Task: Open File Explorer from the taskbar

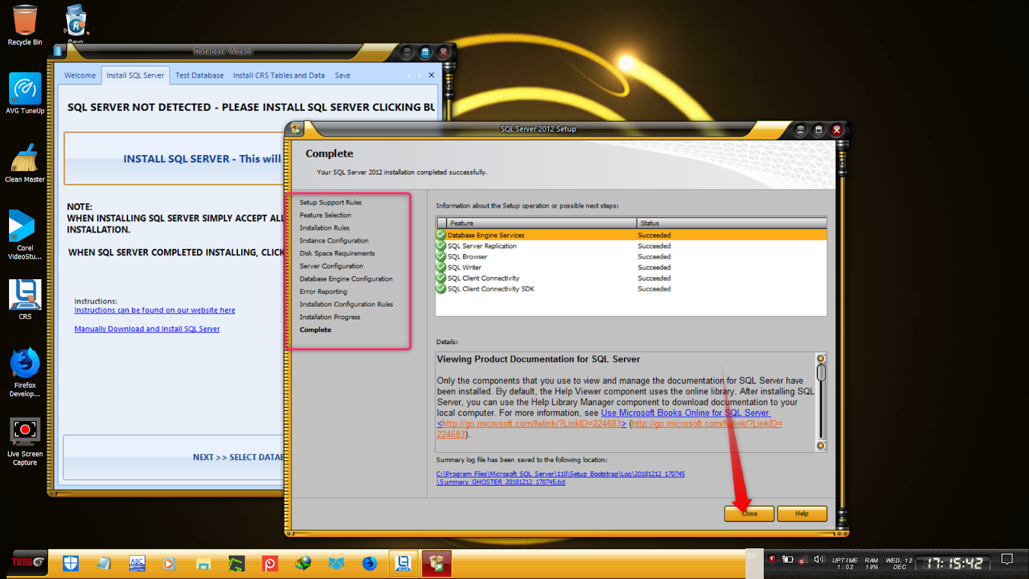Action: tap(203, 564)
